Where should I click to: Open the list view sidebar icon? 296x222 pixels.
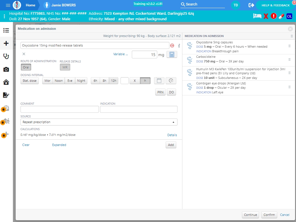pyautogui.click(x=6, y=30)
